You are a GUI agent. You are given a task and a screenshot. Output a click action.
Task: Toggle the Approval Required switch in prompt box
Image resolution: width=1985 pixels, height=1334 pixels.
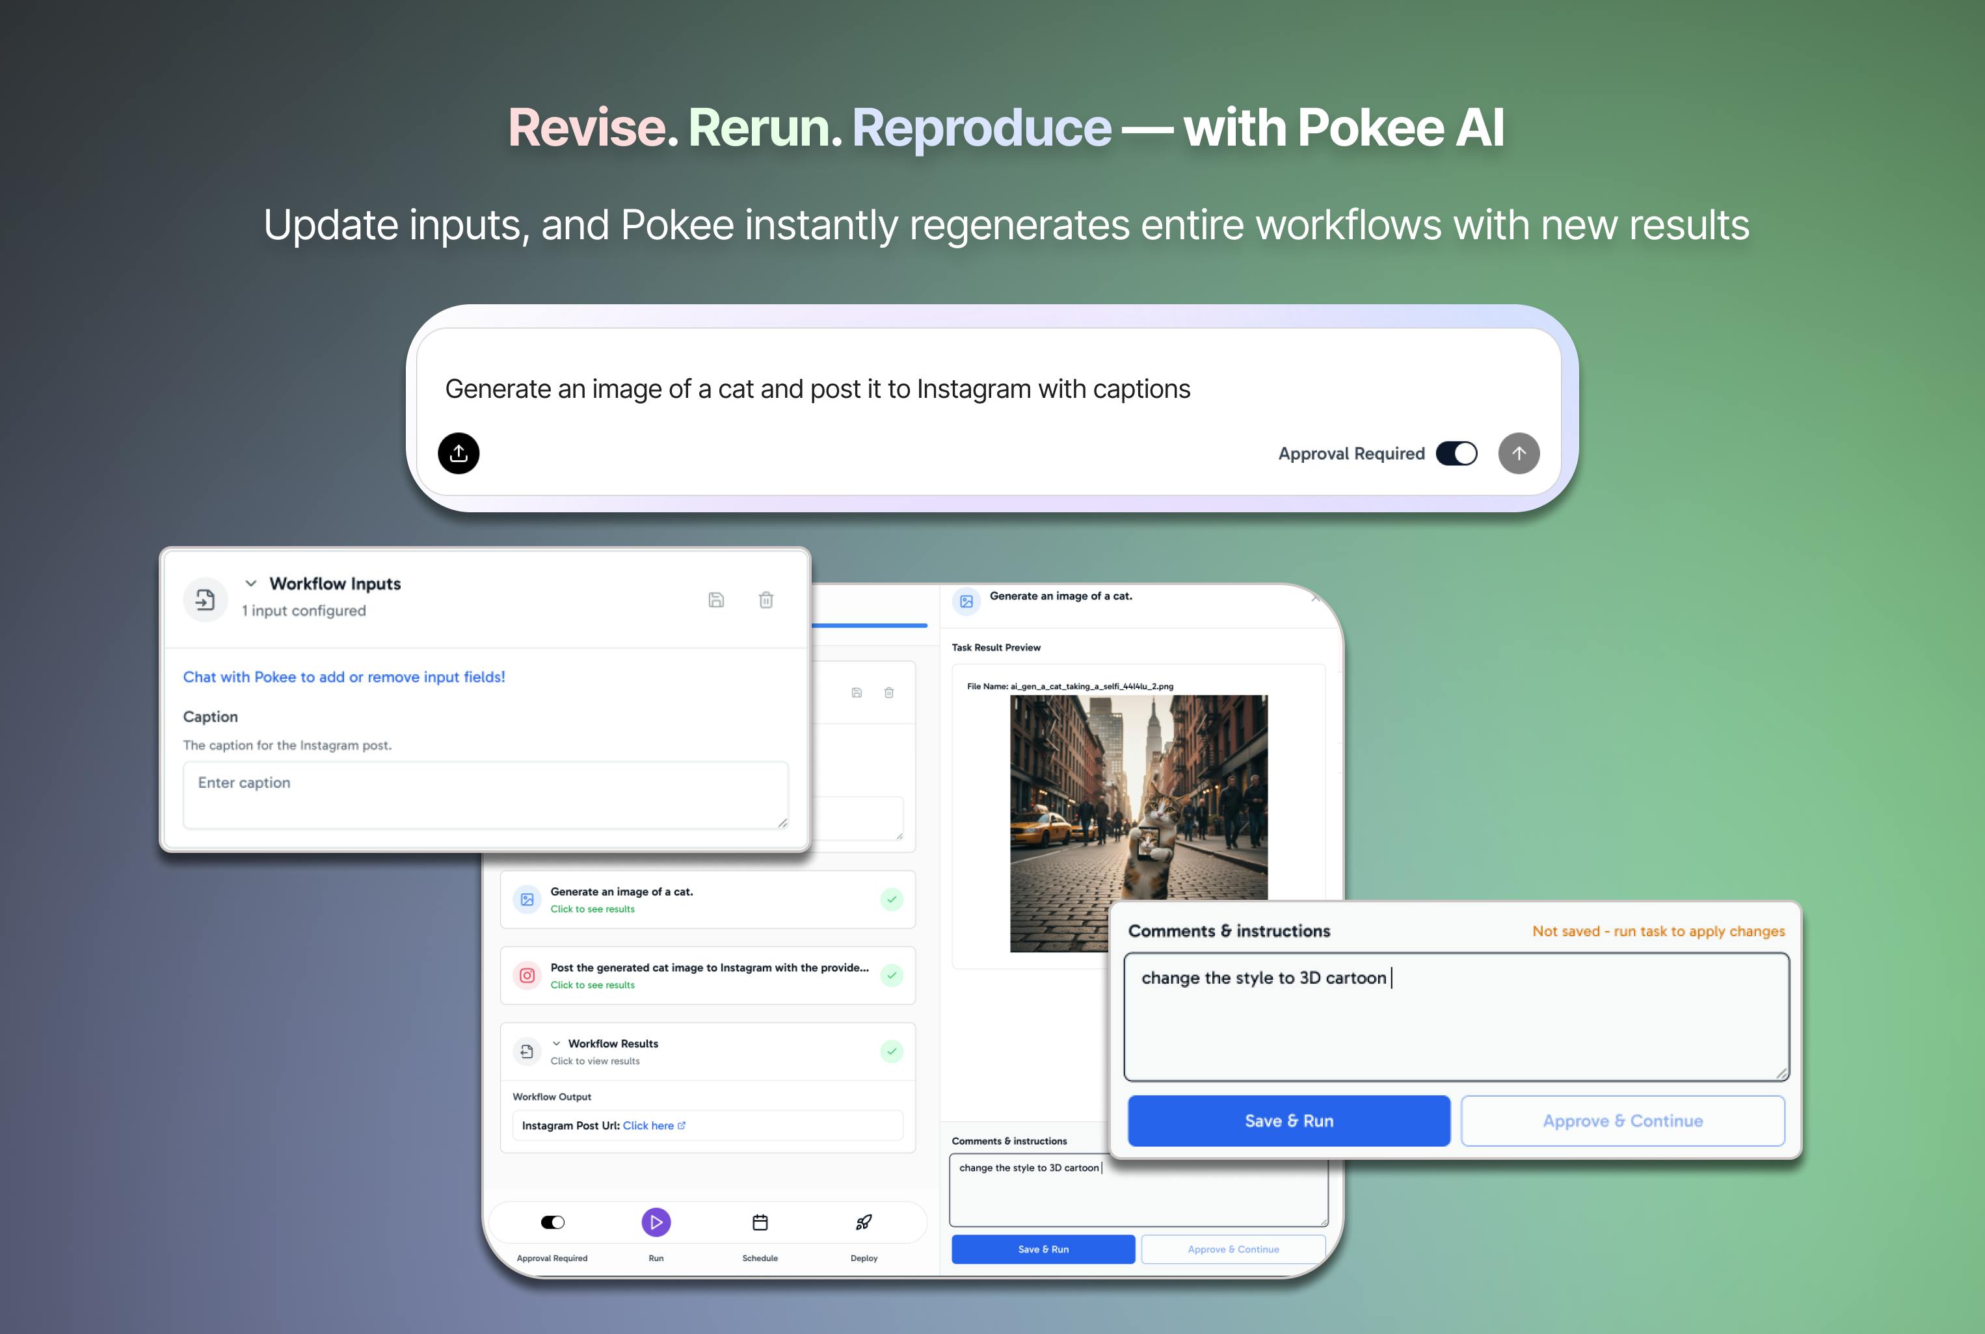(1456, 454)
